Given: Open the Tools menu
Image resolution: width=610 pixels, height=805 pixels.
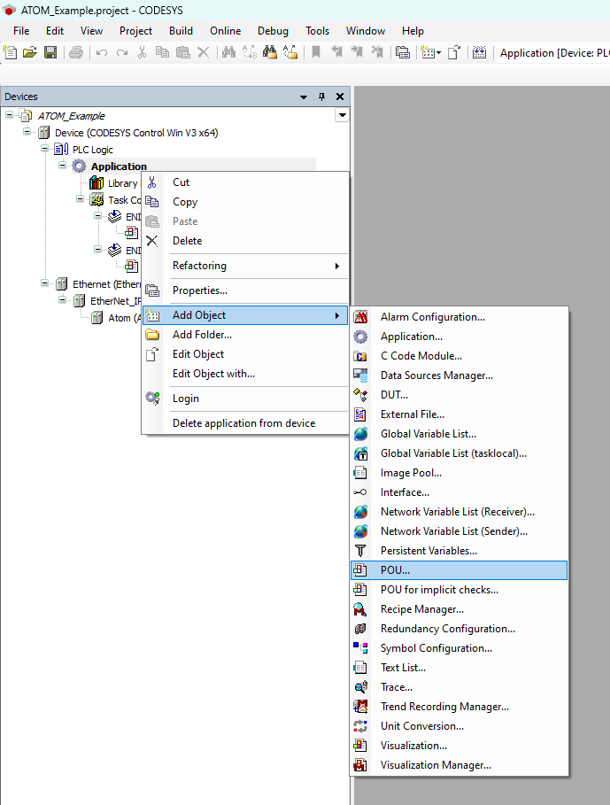Looking at the screenshot, I should tap(317, 31).
